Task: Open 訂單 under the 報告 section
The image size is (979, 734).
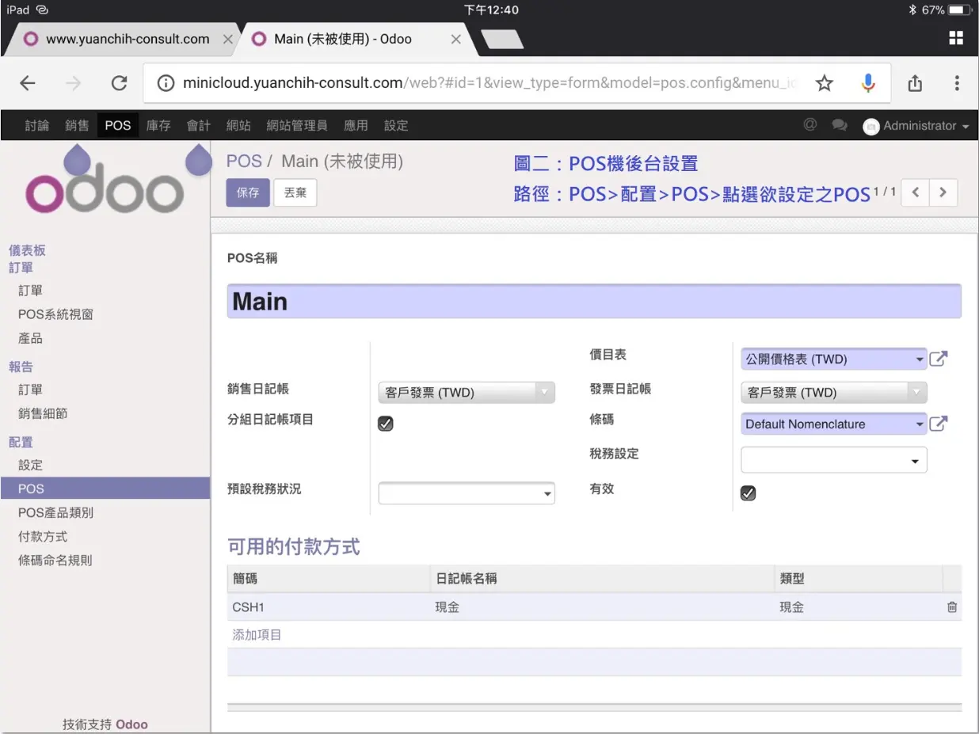Action: (30, 390)
